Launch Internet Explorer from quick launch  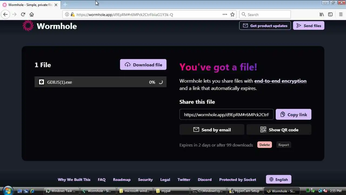32,191
